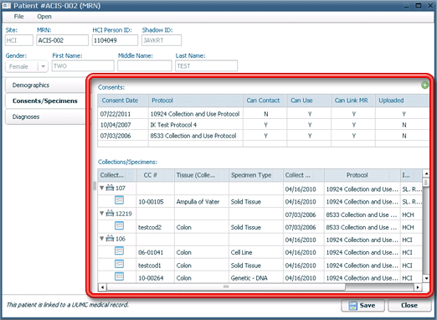Click the Last Name field showing TEST
The image size is (437, 320).
tap(207, 66)
